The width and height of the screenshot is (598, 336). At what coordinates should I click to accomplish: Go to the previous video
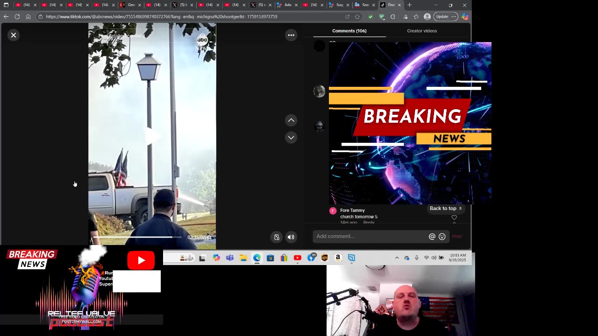click(x=291, y=120)
